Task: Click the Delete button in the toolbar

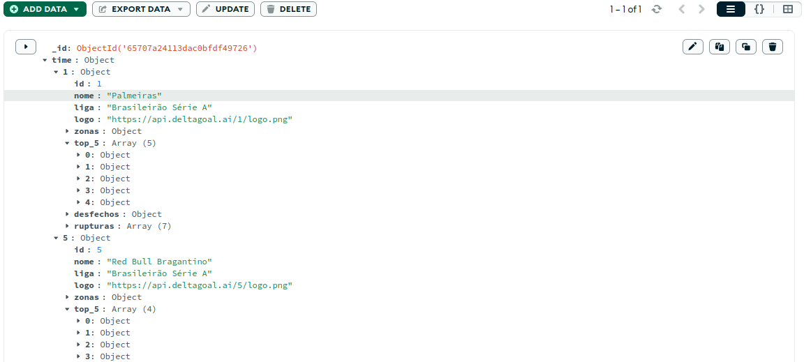Action: [x=288, y=9]
